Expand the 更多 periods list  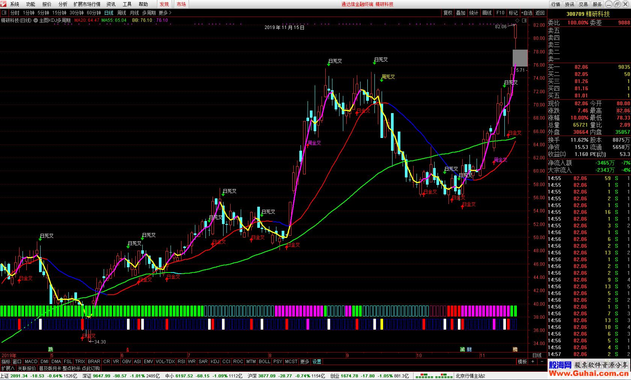pos(165,13)
